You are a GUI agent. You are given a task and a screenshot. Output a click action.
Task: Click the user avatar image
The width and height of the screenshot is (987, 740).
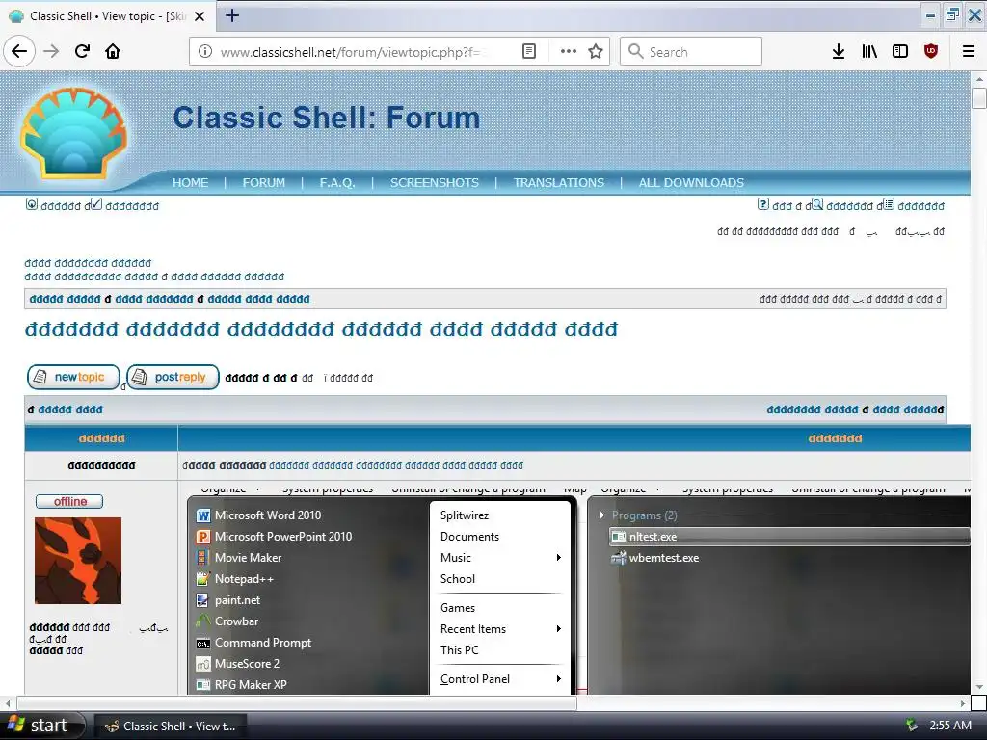78,561
